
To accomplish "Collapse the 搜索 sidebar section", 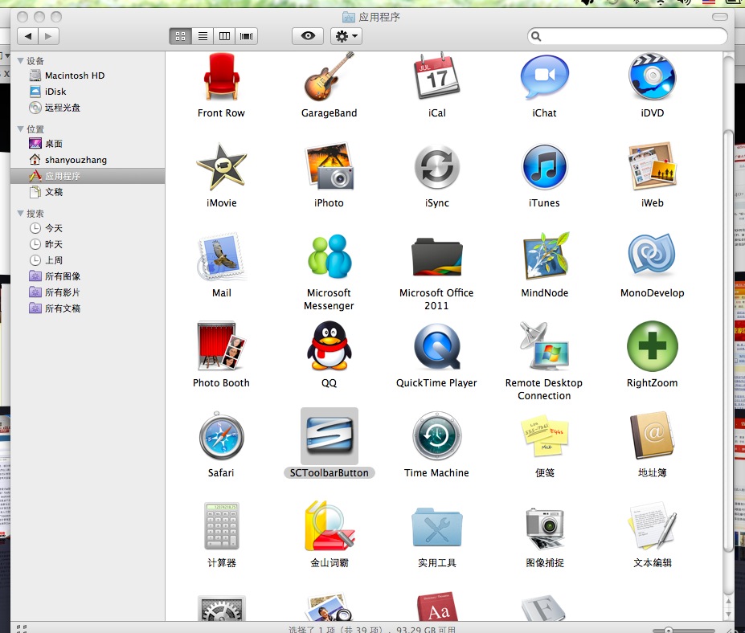I will pos(20,213).
